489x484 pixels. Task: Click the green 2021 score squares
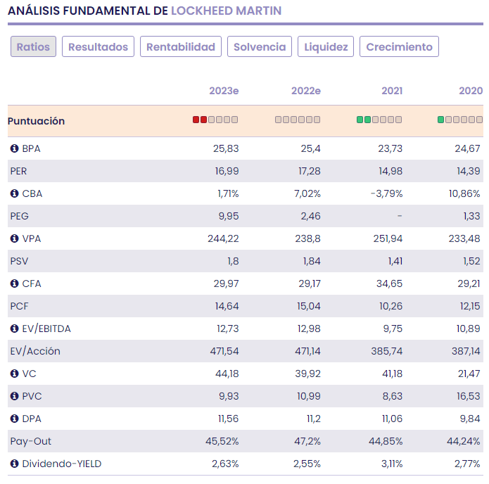[x=364, y=120]
